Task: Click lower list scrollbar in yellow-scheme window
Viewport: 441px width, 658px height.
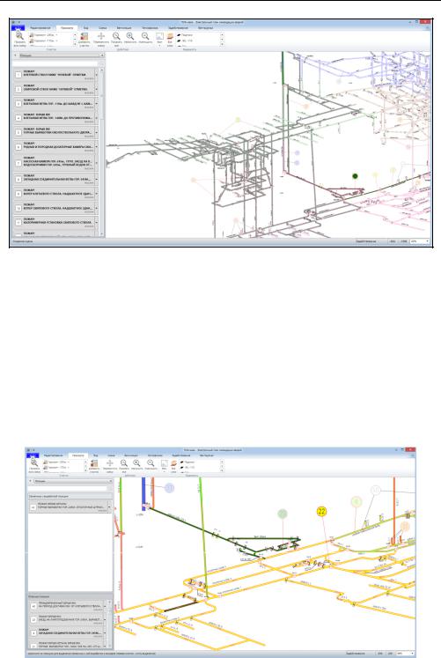Action: pos(110,624)
